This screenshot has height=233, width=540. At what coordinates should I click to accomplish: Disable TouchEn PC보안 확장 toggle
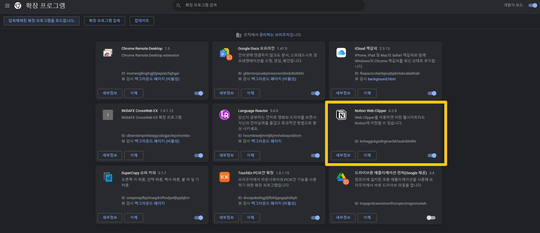315,218
